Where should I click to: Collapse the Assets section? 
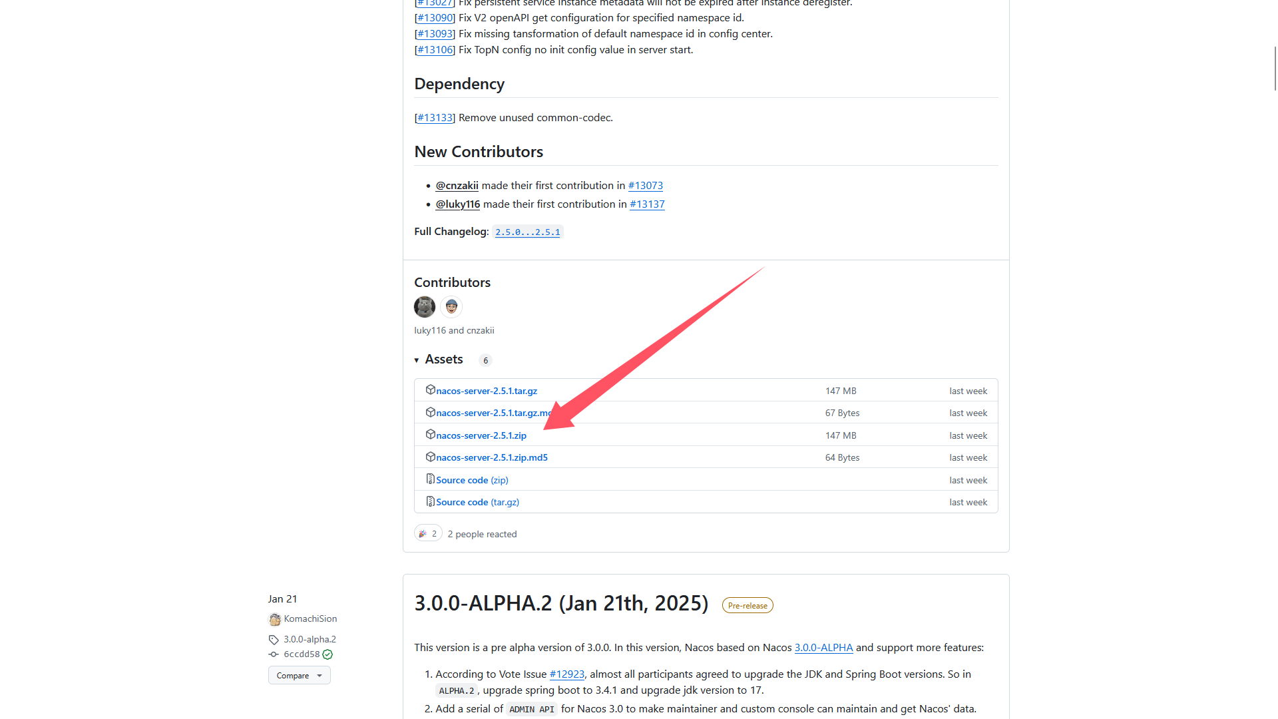click(x=439, y=359)
